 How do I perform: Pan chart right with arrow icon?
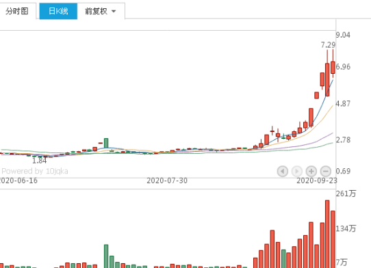[x=297, y=171]
